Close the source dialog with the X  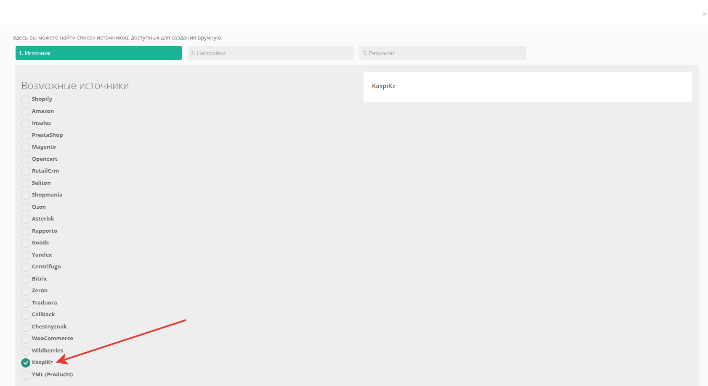click(704, 14)
